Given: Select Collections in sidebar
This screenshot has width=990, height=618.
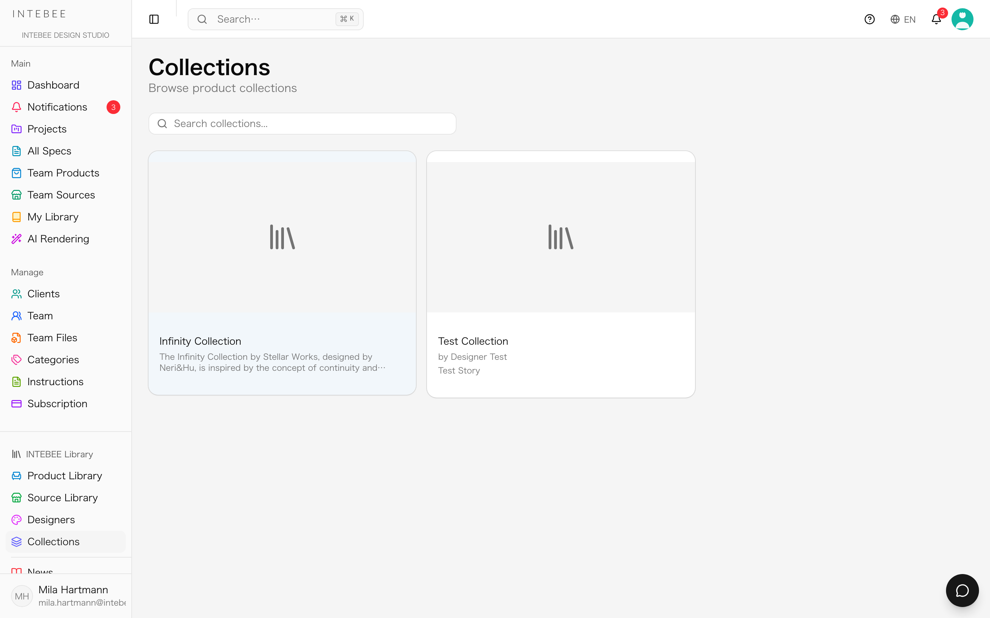Looking at the screenshot, I should (66, 541).
